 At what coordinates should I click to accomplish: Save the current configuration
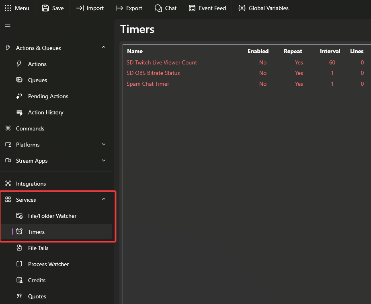pyautogui.click(x=53, y=8)
